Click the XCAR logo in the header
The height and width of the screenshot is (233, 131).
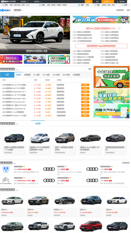(x=5, y=10)
